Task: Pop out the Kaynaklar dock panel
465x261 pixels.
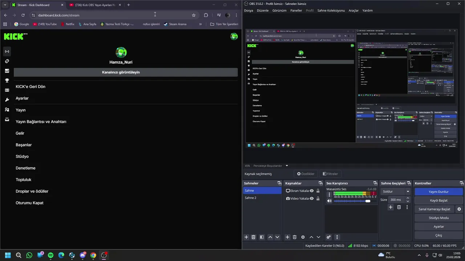Action: click(x=320, y=183)
